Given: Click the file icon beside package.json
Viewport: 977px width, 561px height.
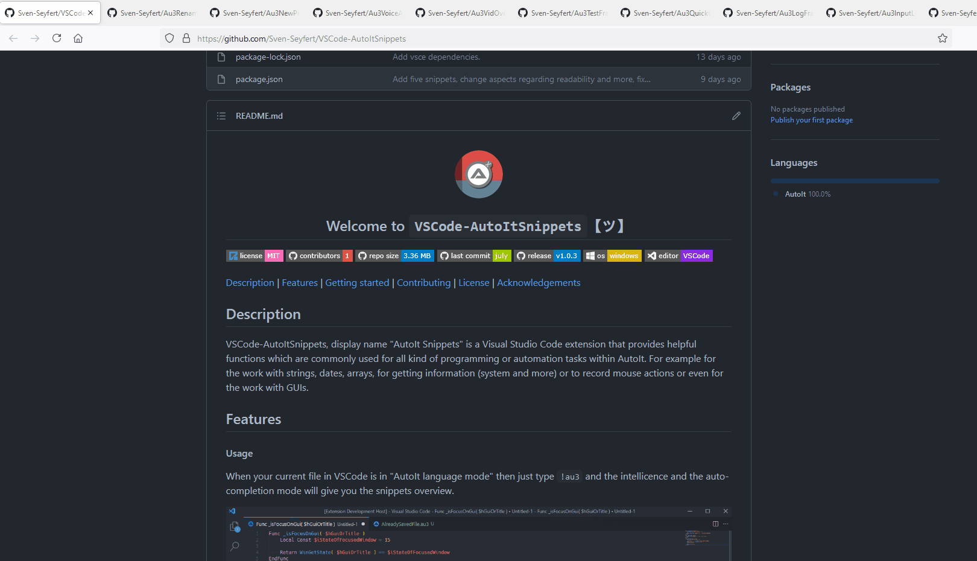Looking at the screenshot, I should pyautogui.click(x=221, y=79).
